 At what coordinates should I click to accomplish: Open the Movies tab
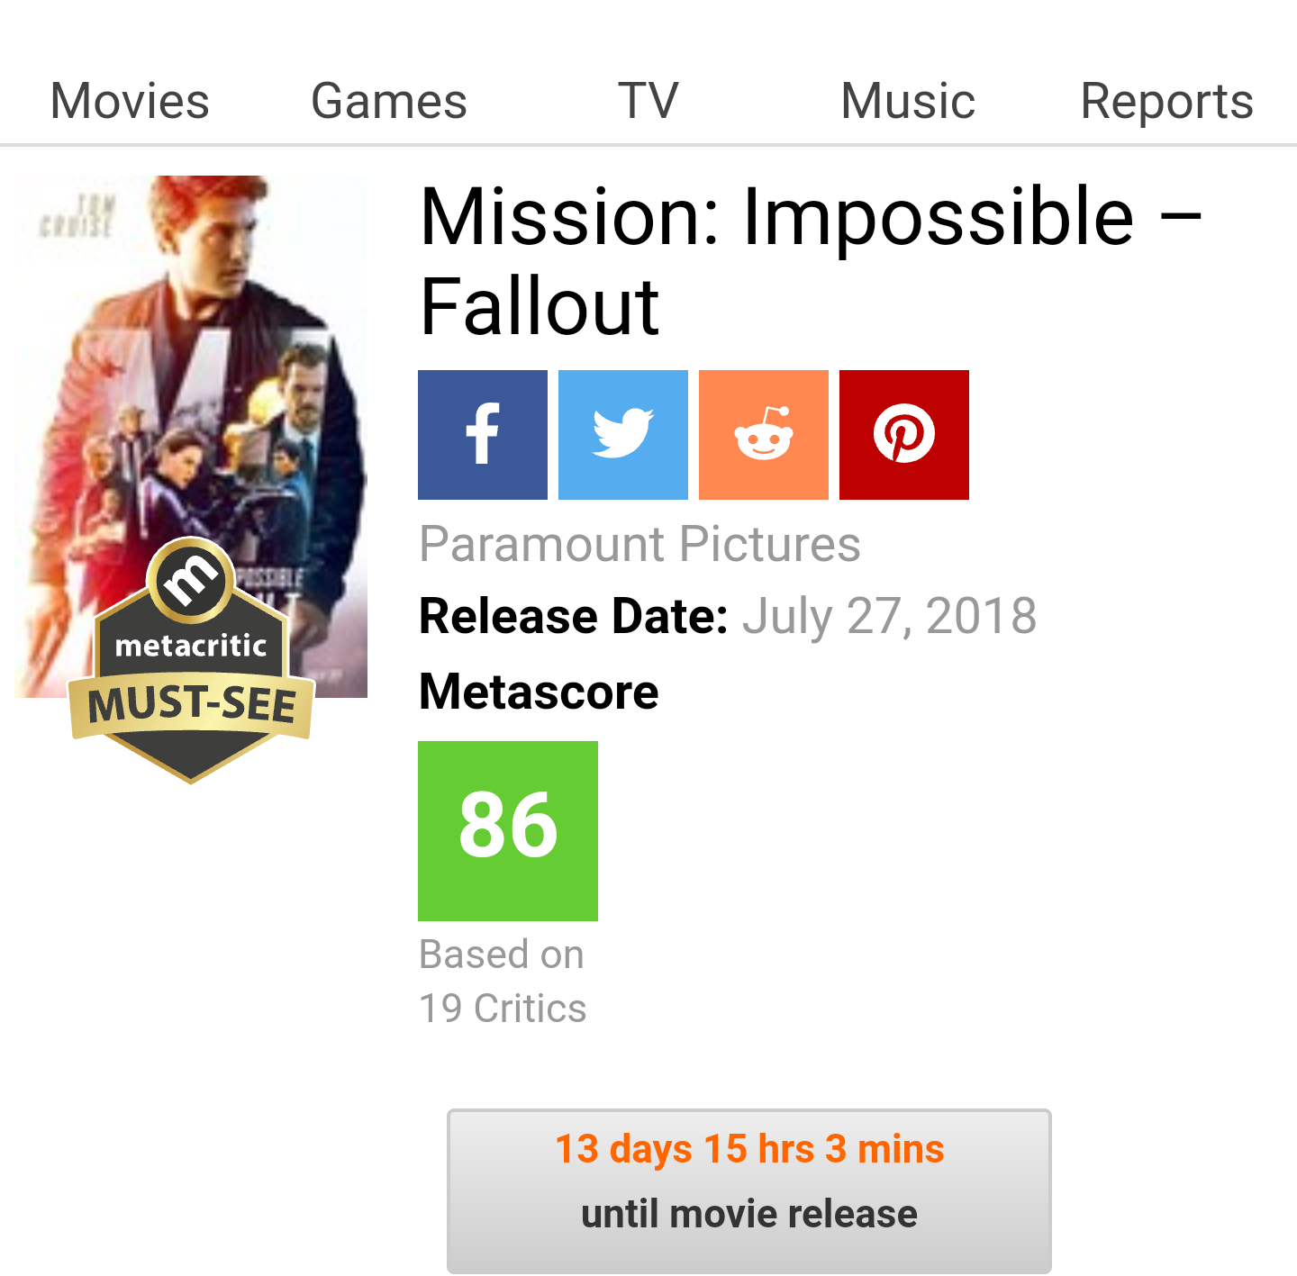click(x=130, y=101)
